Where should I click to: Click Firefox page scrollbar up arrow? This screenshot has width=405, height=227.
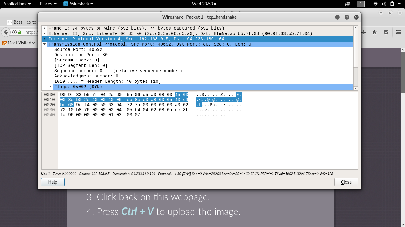point(403,50)
